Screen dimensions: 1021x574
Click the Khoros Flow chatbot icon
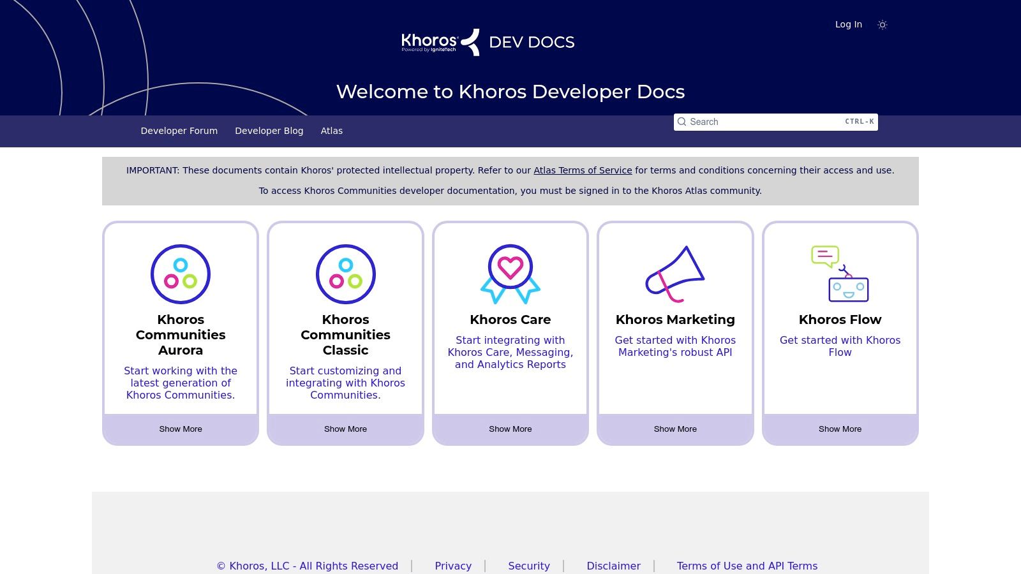tap(840, 274)
